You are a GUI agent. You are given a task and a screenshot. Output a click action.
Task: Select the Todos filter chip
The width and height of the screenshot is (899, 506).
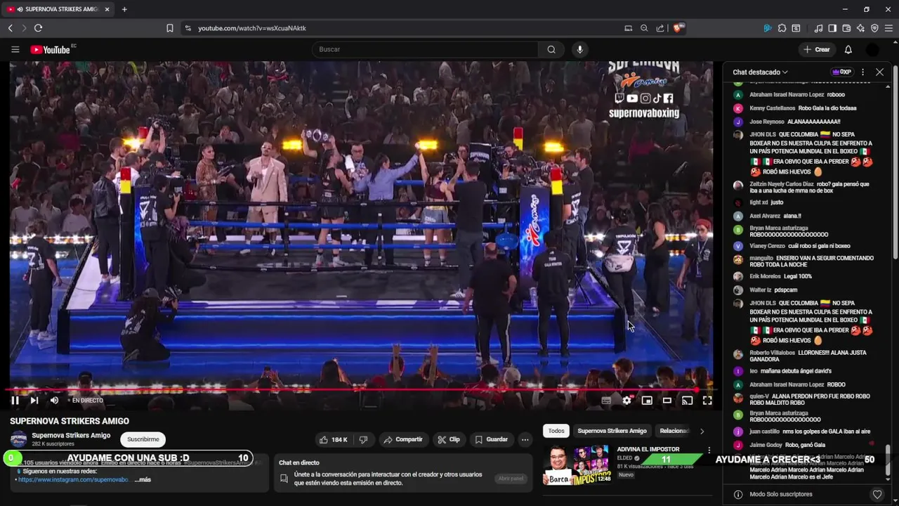(x=556, y=431)
